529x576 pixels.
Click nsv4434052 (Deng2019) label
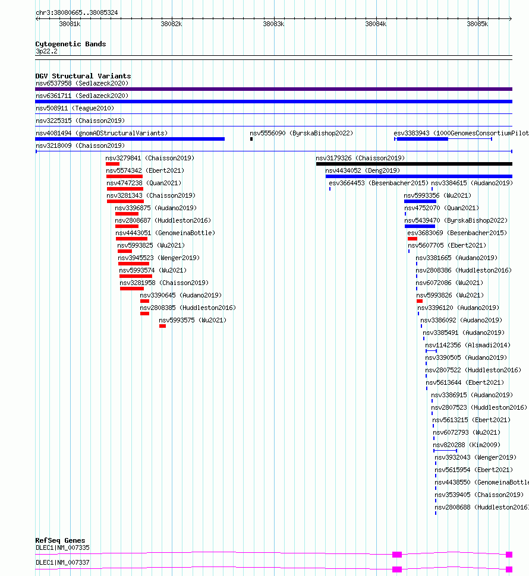363,171
